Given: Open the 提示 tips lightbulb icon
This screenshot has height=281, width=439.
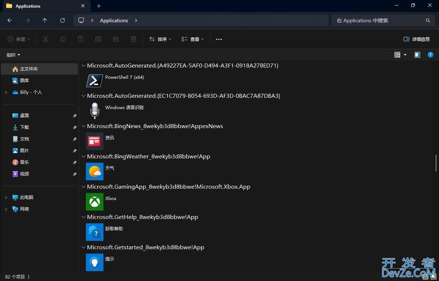Looking at the screenshot, I should click(x=94, y=262).
